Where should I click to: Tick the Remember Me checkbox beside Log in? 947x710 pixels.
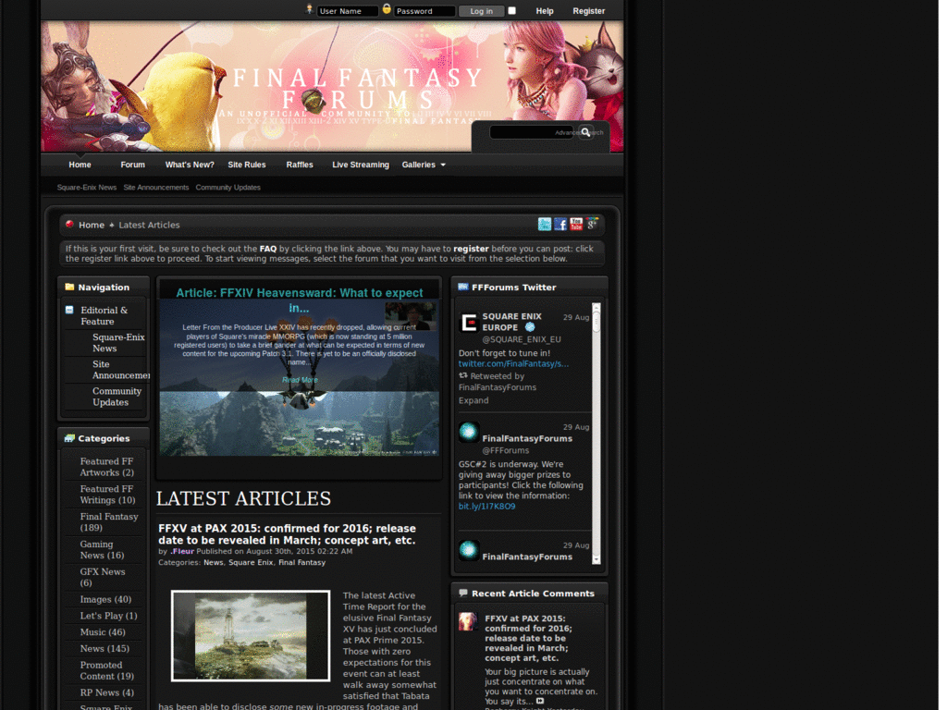(512, 11)
